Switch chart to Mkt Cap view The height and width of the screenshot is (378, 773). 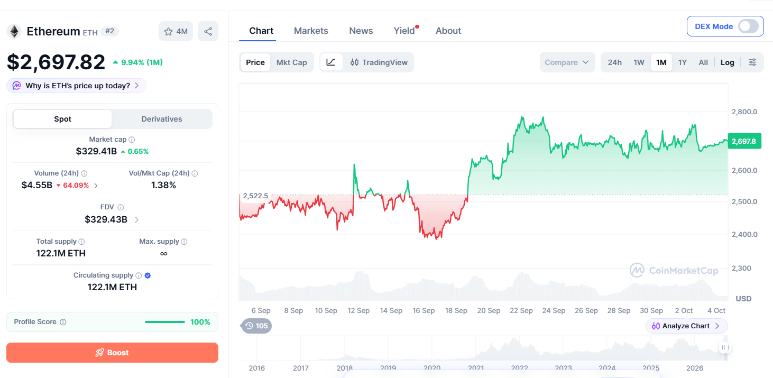coord(292,62)
